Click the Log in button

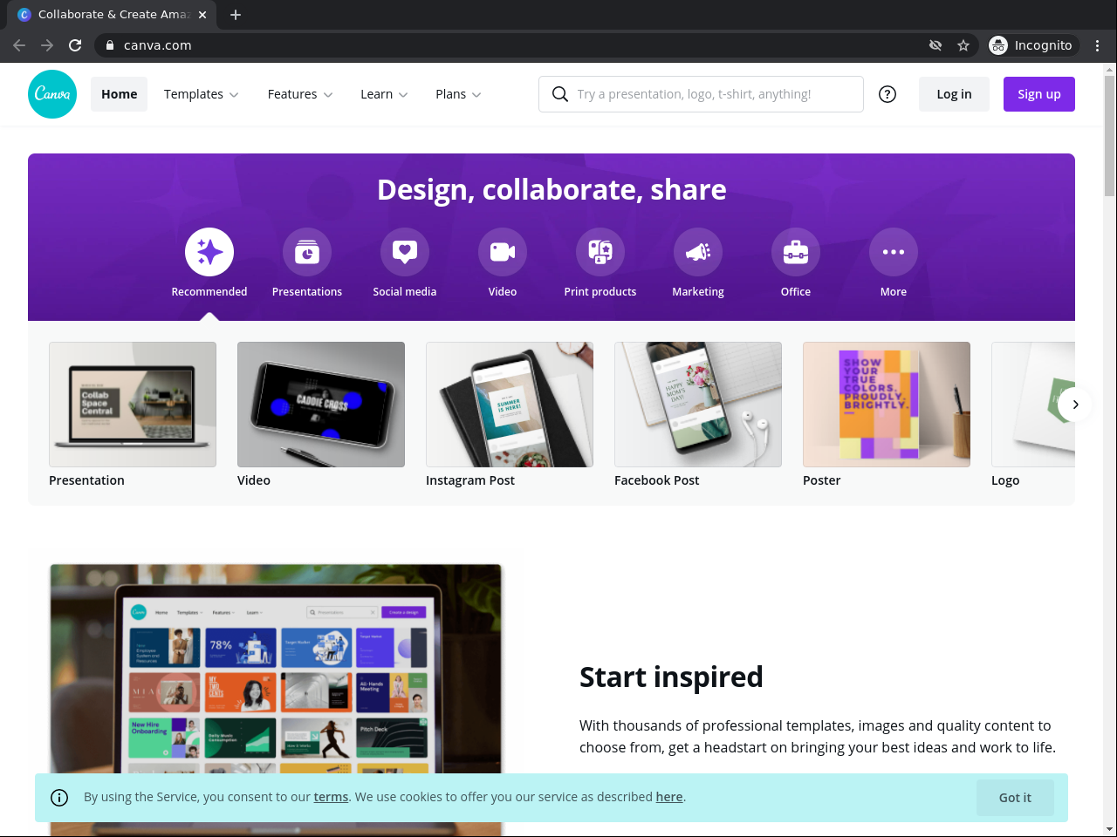click(x=954, y=94)
